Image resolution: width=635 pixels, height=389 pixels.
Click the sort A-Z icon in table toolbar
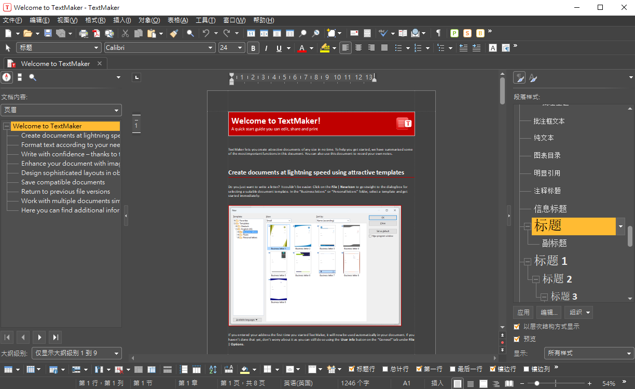(213, 369)
